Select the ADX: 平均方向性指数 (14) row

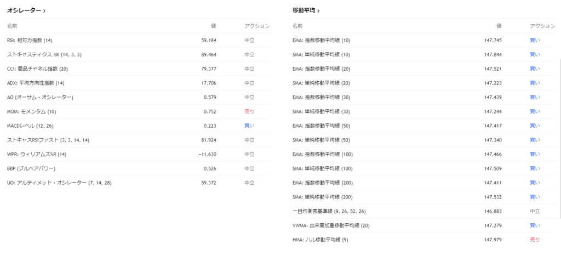[x=36, y=83]
